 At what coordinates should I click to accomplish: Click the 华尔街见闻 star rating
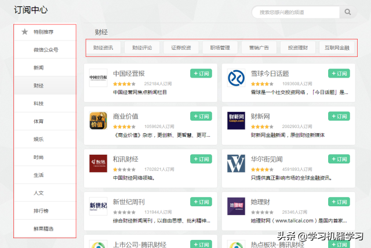262,170
